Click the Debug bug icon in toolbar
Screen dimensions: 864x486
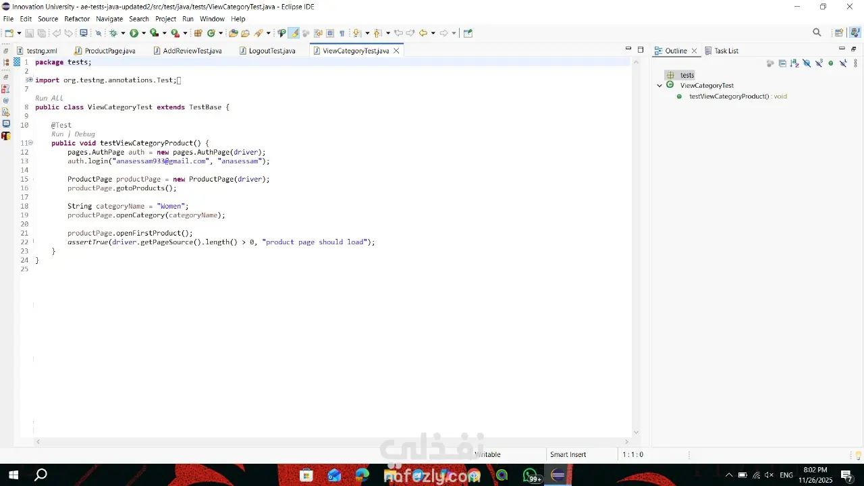(x=113, y=33)
